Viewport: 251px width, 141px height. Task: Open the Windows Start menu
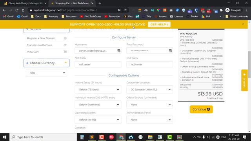(x=5, y=137)
